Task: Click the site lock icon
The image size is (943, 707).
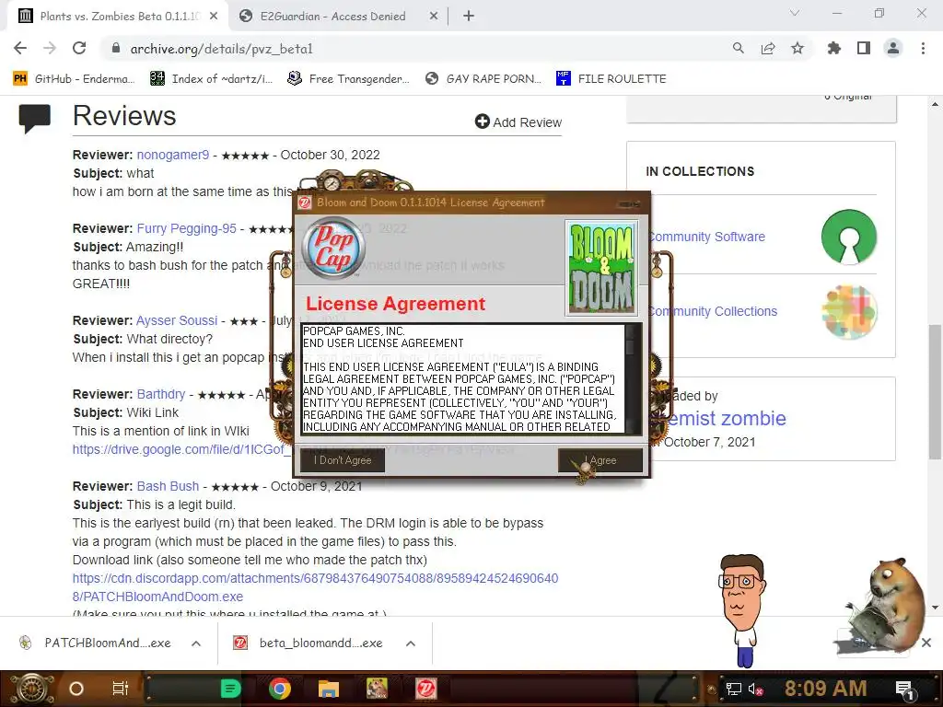Action: (x=116, y=49)
